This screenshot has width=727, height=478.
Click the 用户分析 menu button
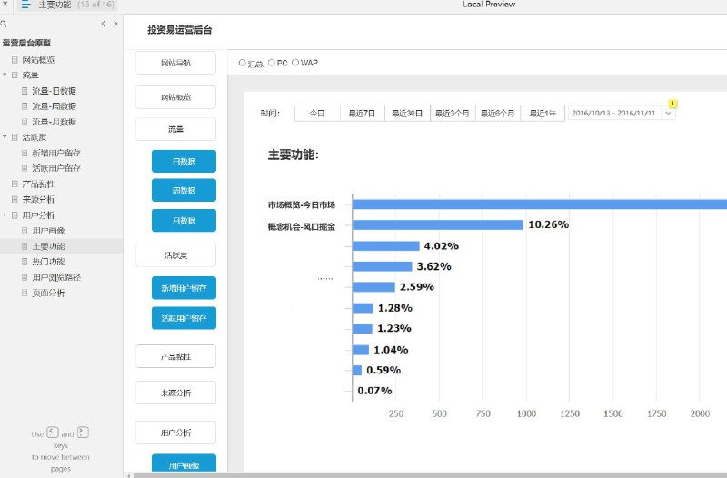point(175,433)
